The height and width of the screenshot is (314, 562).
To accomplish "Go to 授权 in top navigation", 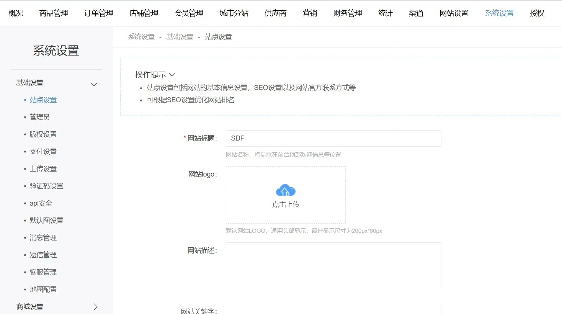I will click(537, 13).
